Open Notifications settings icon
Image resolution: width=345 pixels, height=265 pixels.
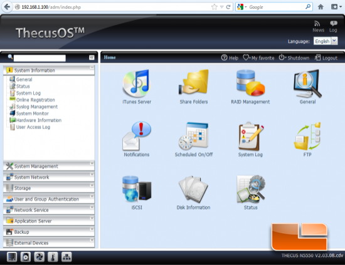point(137,136)
